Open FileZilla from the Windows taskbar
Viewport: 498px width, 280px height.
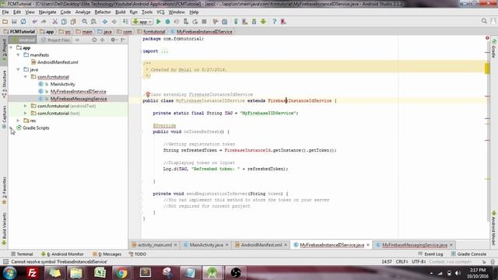point(33,273)
